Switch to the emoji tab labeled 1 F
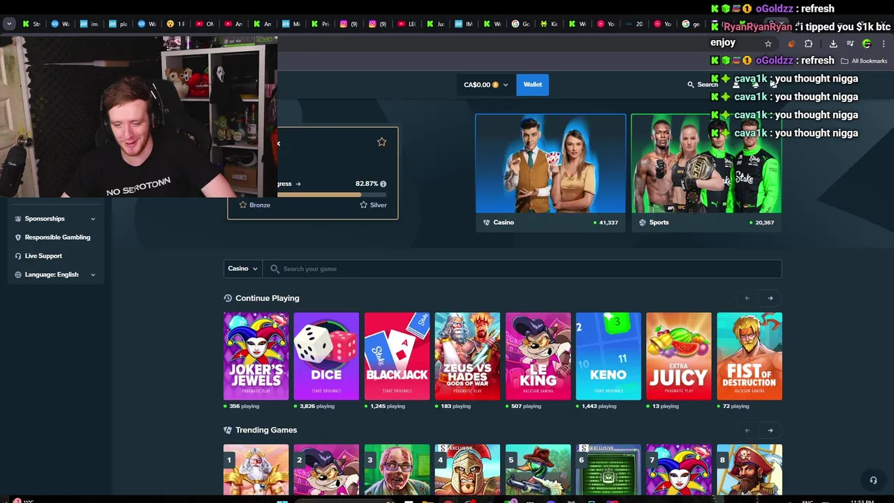Image resolution: width=894 pixels, height=503 pixels. point(176,24)
